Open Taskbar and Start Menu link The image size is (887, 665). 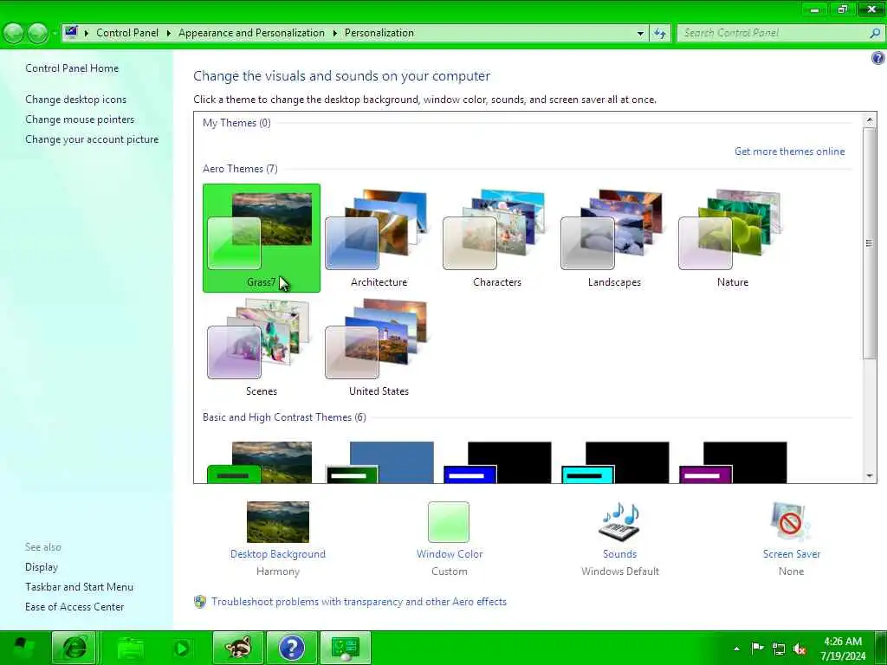coord(79,587)
